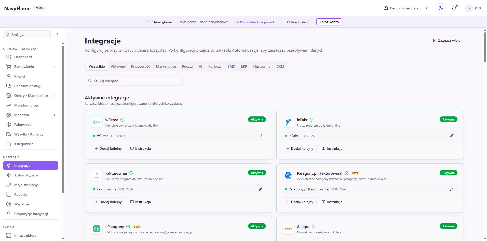Switch to the CRM tab
487x241 pixels.
(x=280, y=66)
